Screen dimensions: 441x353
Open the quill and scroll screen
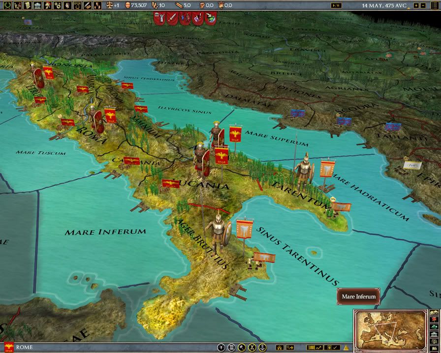click(x=88, y=5)
